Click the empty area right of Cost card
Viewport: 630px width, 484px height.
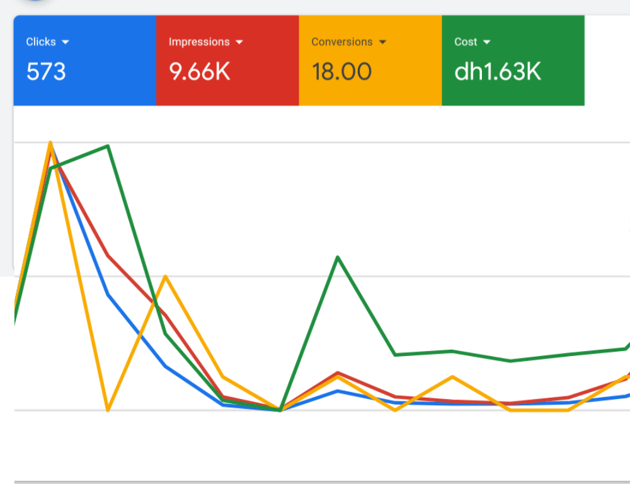coord(607,60)
